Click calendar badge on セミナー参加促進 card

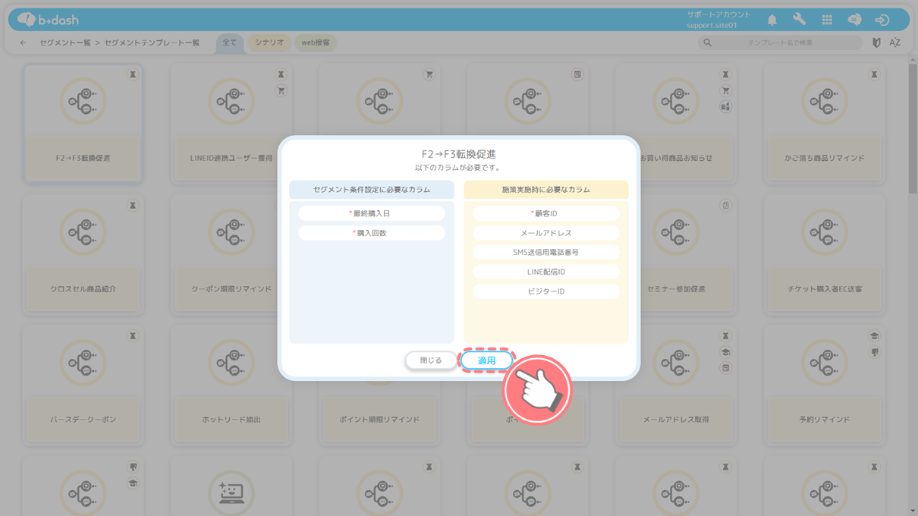pyautogui.click(x=725, y=206)
